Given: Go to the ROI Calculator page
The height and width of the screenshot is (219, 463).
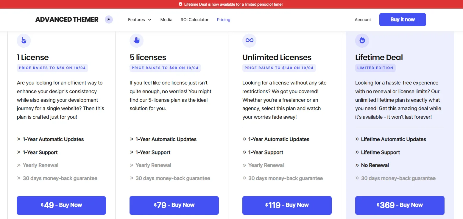Looking at the screenshot, I should (x=194, y=20).
